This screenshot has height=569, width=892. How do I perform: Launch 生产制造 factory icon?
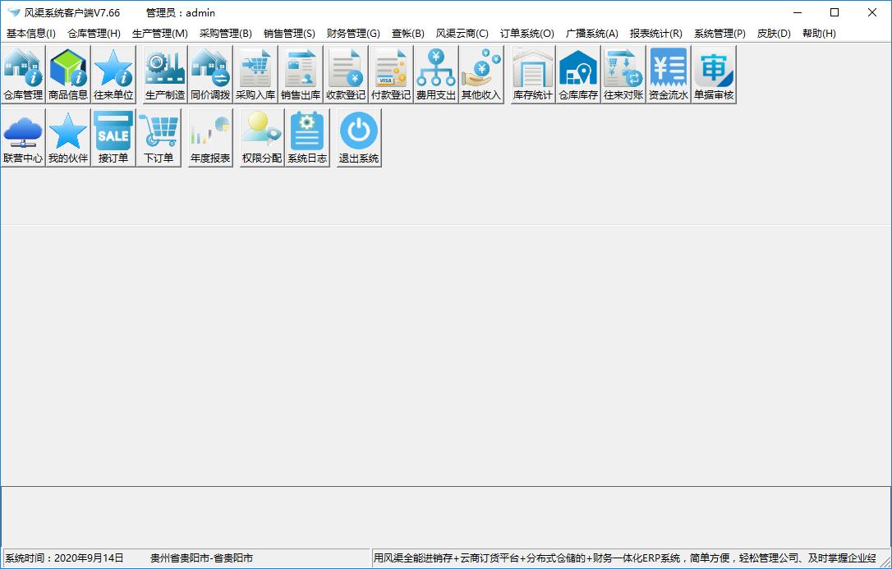tap(165, 75)
